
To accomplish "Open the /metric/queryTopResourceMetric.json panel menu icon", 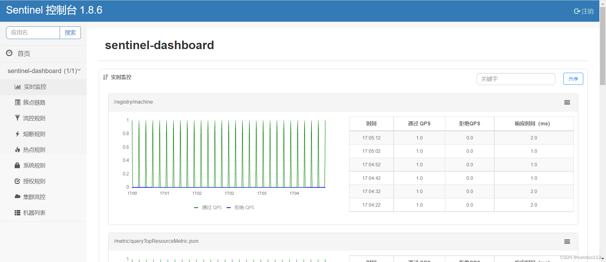I will tap(567, 242).
